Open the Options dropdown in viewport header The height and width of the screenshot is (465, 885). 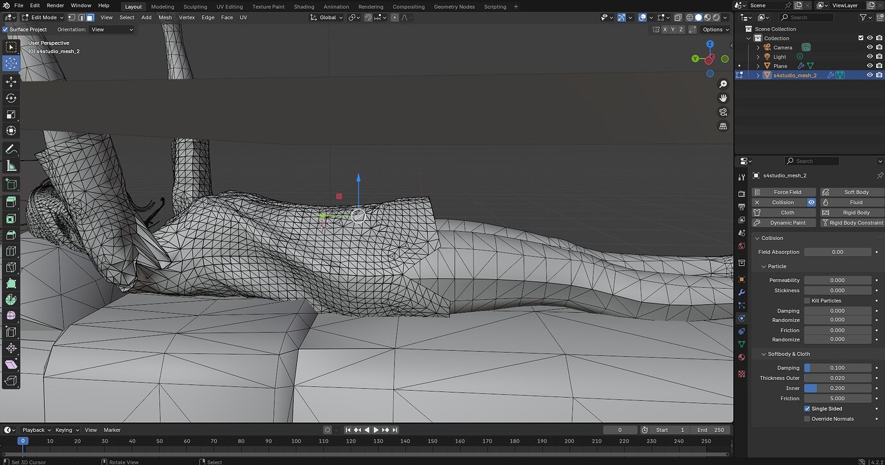(x=715, y=29)
